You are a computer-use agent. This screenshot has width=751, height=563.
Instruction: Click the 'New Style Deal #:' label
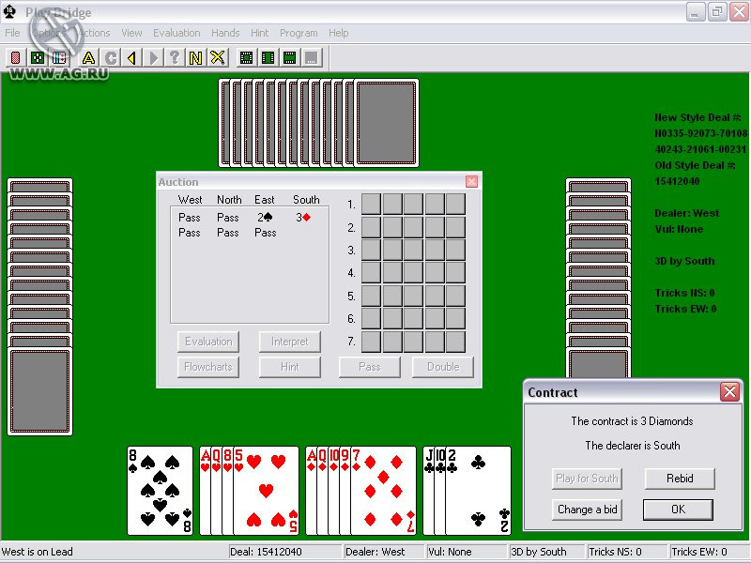coord(697,117)
